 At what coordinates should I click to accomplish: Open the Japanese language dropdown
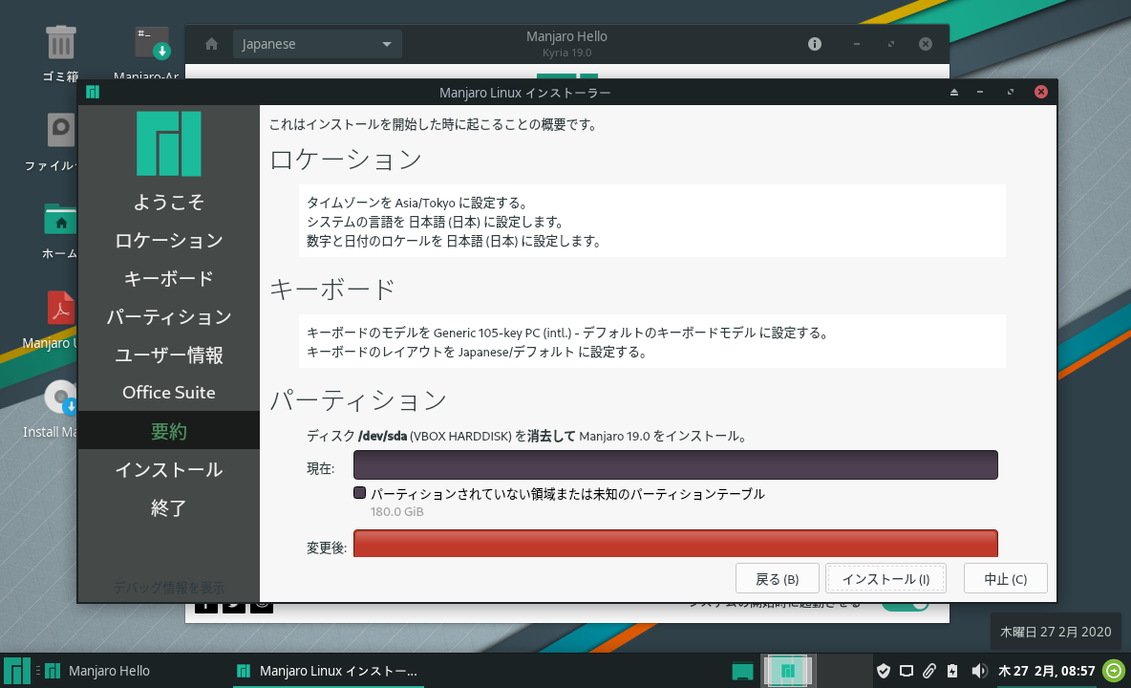click(x=316, y=44)
